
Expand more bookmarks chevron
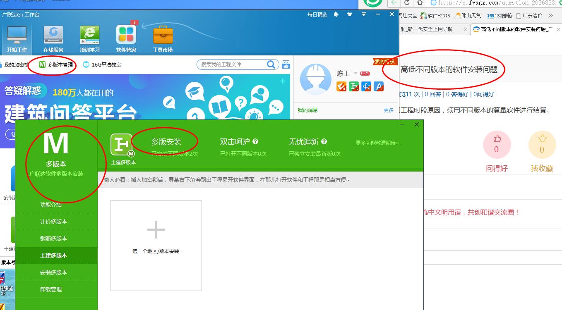point(550,16)
